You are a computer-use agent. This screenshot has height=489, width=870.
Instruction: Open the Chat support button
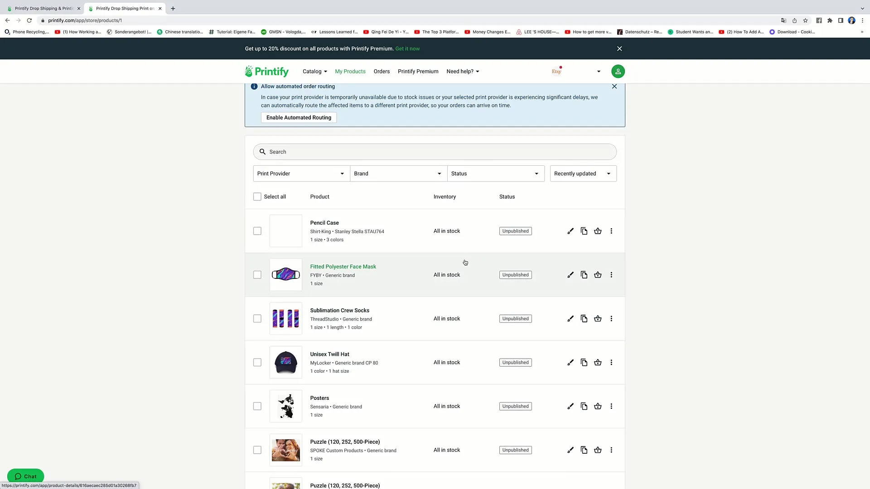click(x=25, y=476)
